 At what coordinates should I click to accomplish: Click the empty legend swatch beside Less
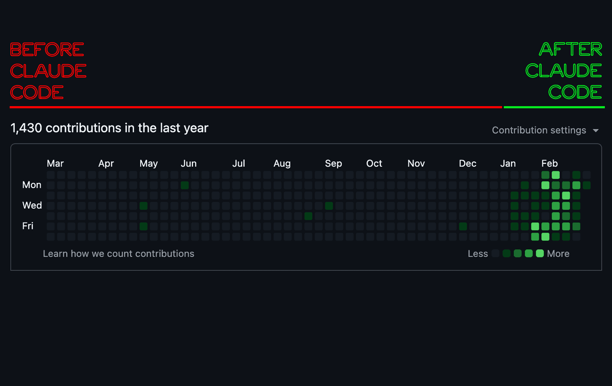(496, 253)
